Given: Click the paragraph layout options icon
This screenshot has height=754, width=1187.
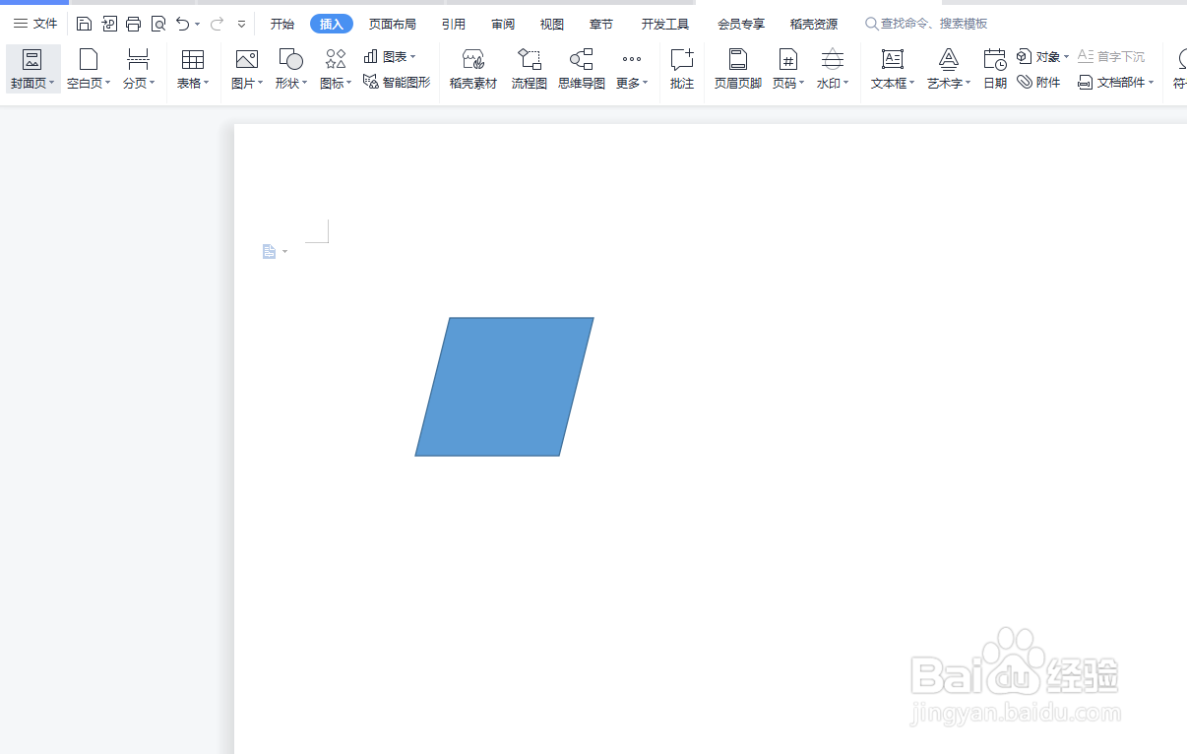Looking at the screenshot, I should click(x=275, y=252).
